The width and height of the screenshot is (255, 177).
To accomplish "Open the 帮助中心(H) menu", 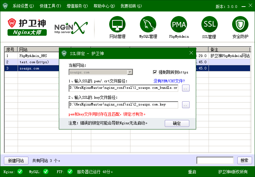I will (x=104, y=6).
